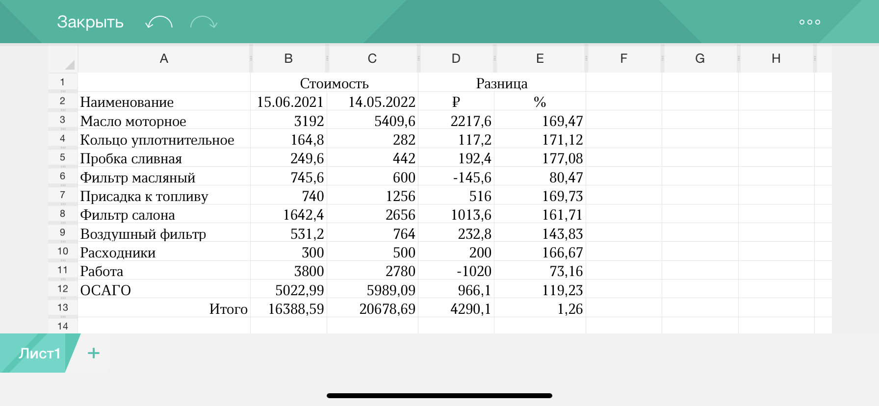
Task: Select column G header
Action: (x=700, y=59)
